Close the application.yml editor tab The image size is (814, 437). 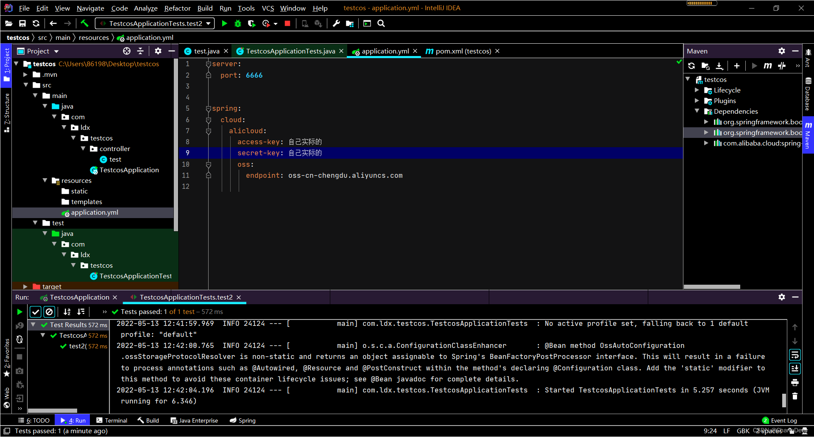pyautogui.click(x=415, y=51)
